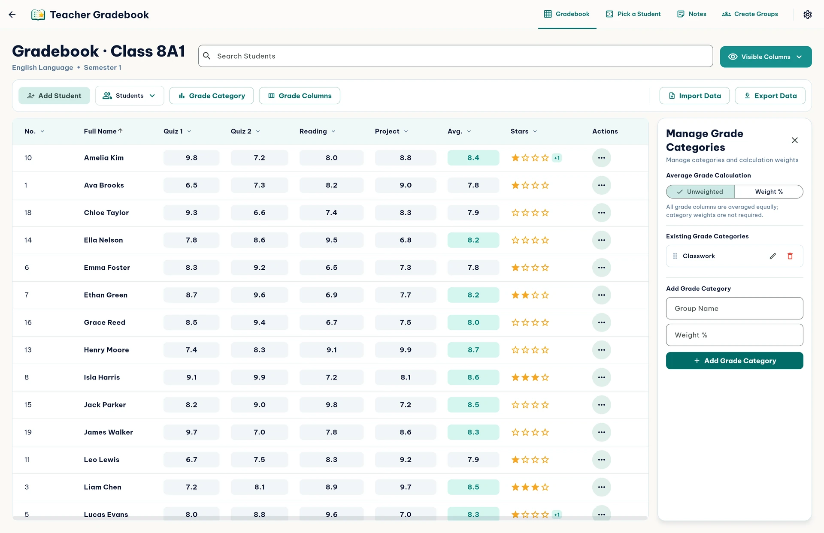Open the Pick a Student tab

coord(633,14)
